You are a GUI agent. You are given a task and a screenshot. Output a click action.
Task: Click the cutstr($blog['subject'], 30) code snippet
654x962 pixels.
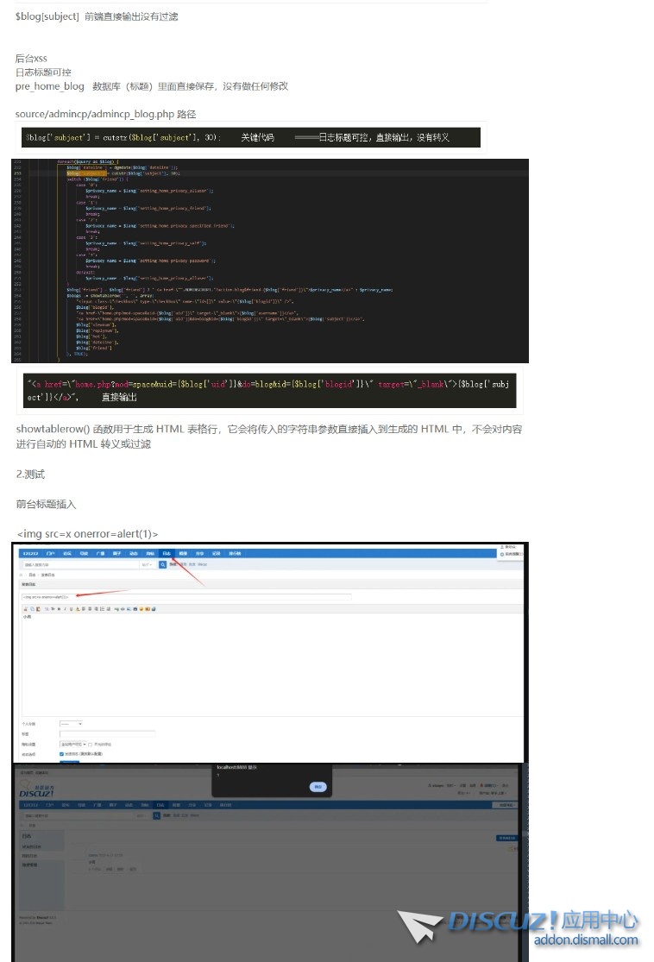(251, 137)
